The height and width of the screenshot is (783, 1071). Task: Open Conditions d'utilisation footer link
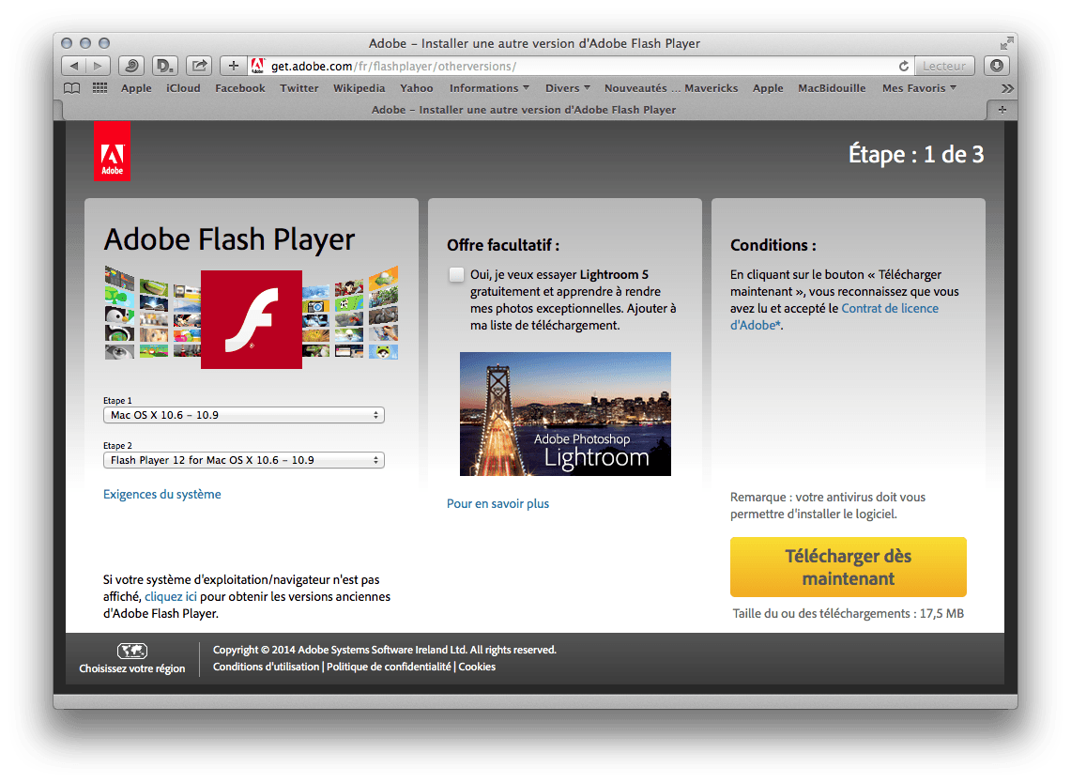click(266, 667)
